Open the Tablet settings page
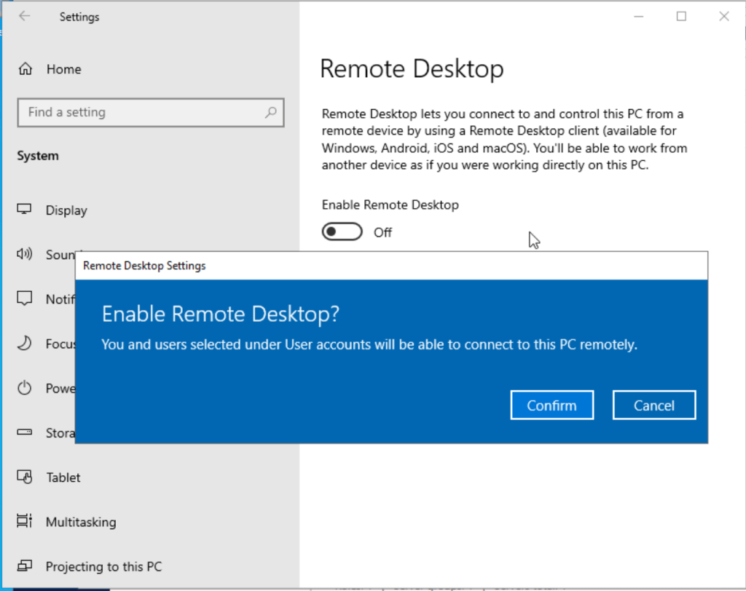Screen dimensions: 746x591 (63, 477)
